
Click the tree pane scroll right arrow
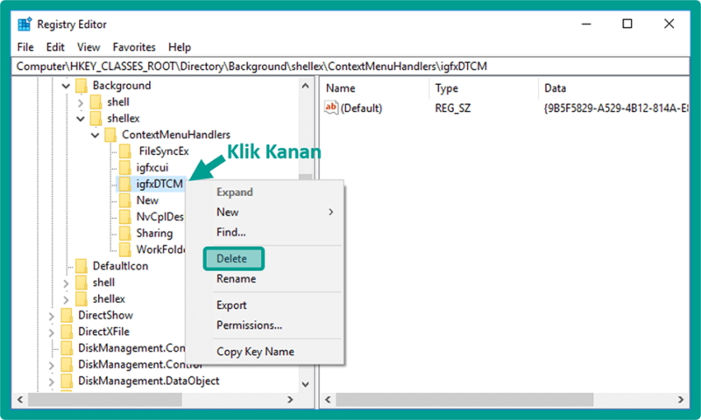290,400
